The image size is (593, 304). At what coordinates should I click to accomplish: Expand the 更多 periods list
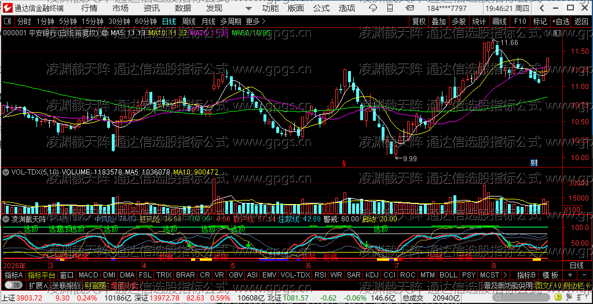255,21
